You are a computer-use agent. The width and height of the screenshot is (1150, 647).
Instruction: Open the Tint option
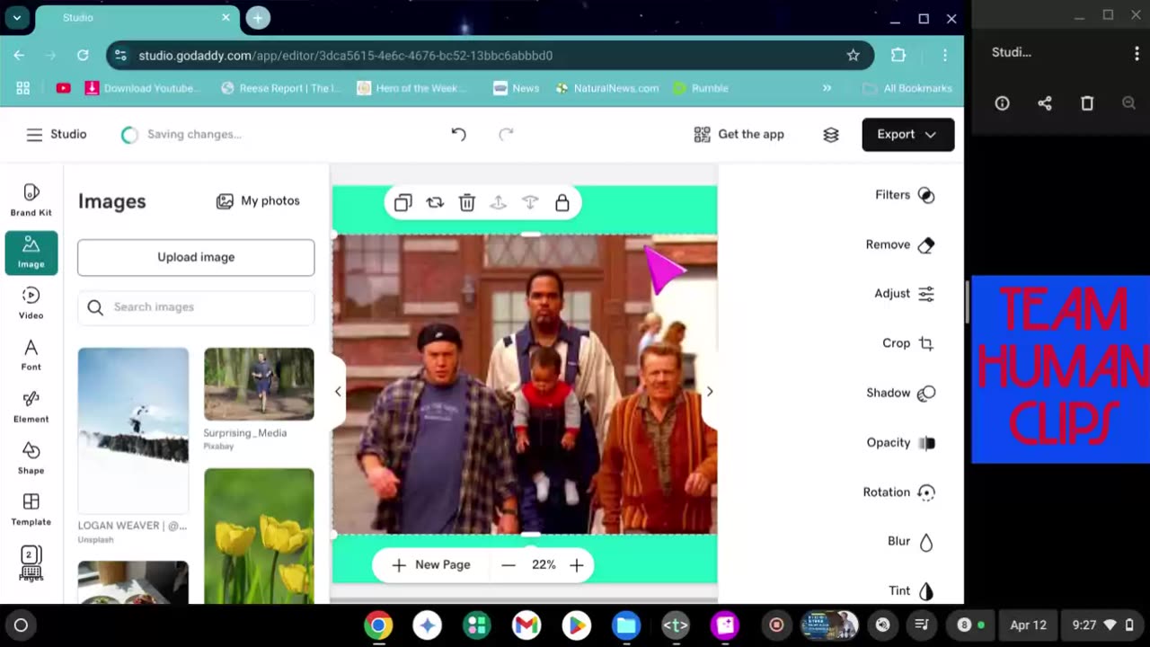912,590
